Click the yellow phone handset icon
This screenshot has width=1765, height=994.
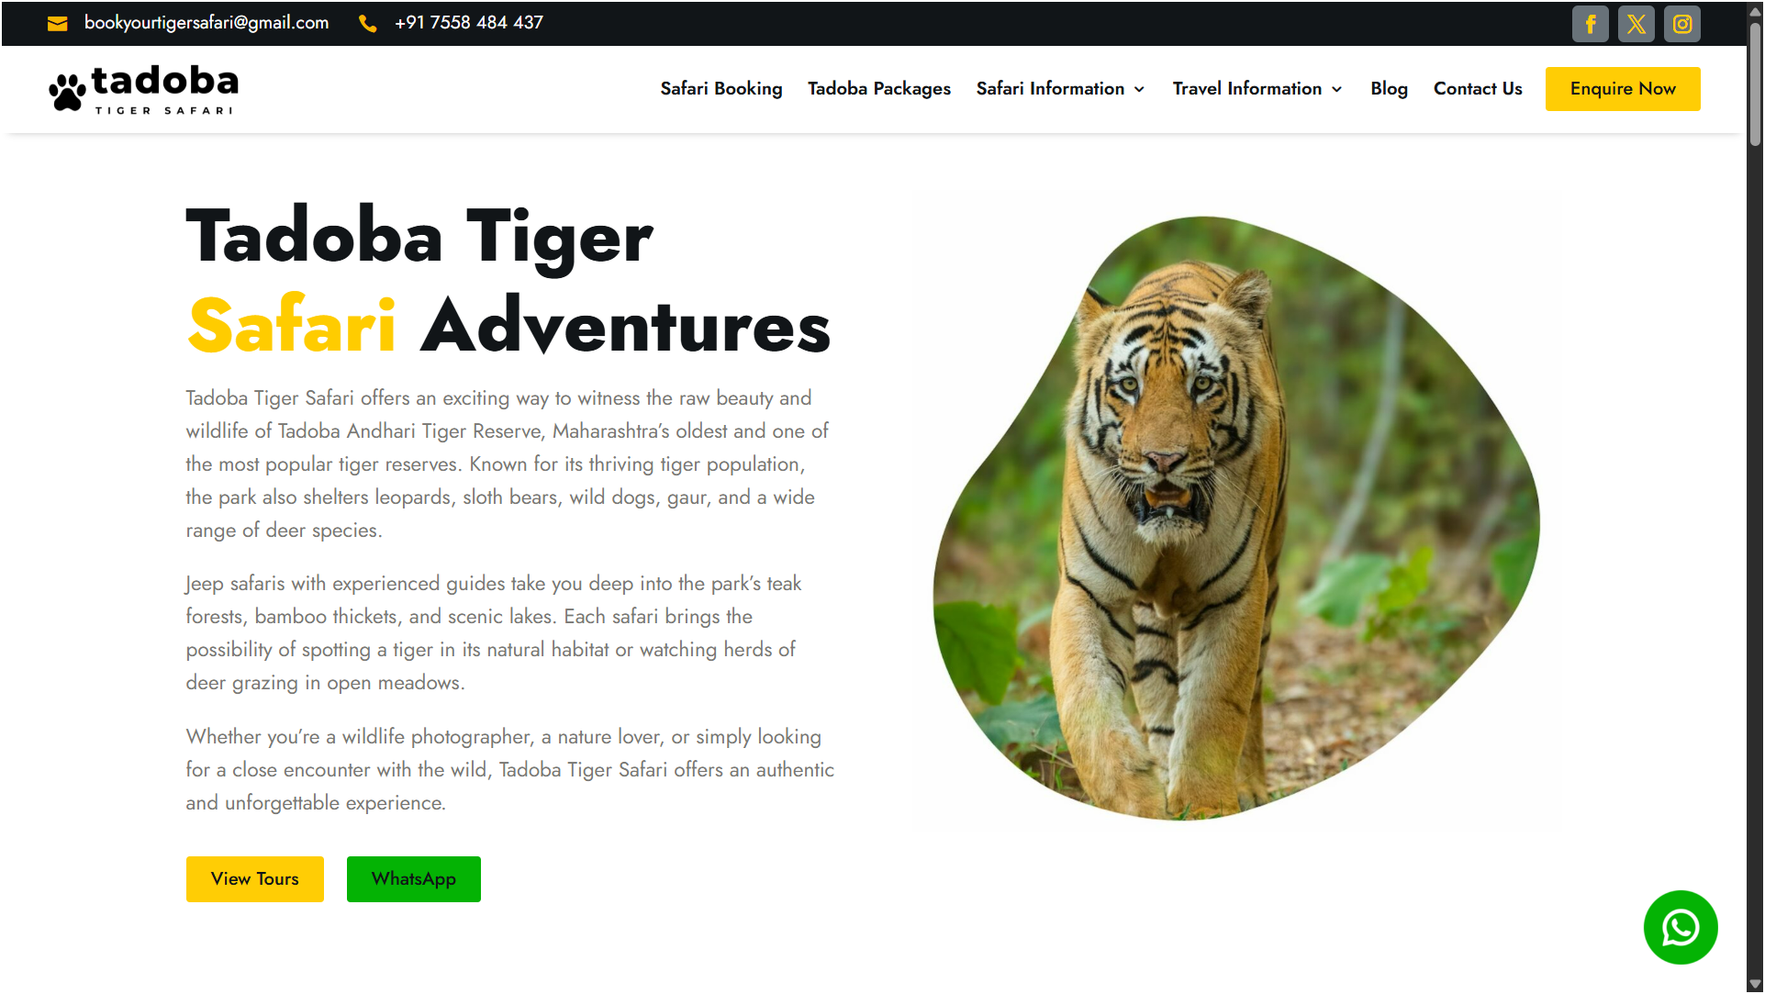pyautogui.click(x=367, y=24)
